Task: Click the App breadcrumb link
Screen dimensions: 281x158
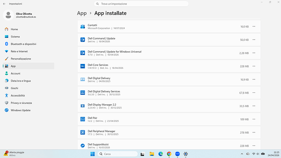Action: tap(82, 13)
